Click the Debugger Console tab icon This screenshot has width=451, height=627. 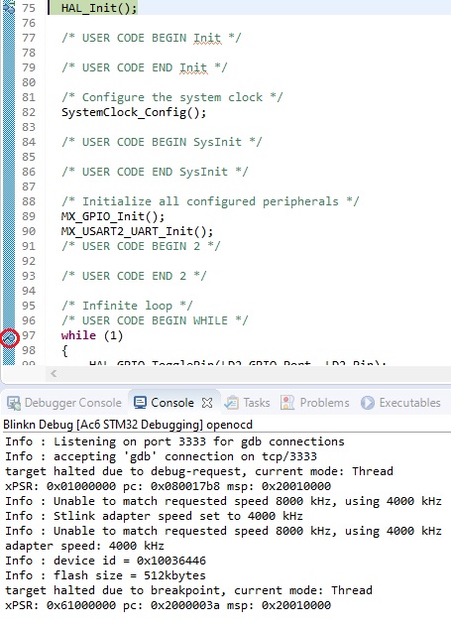click(x=14, y=403)
